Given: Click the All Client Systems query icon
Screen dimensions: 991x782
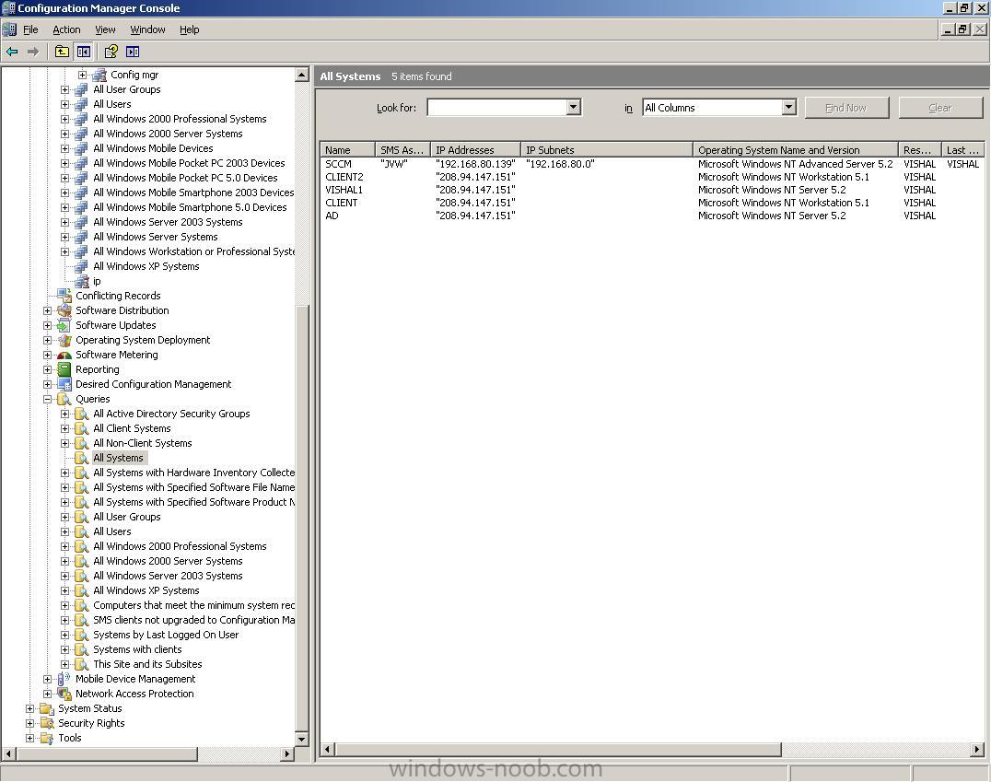Looking at the screenshot, I should click(x=82, y=428).
